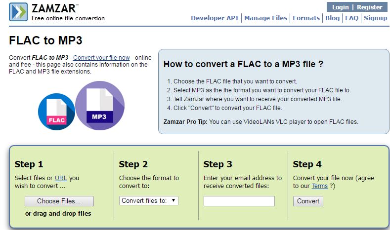Visit the Blog page
The height and width of the screenshot is (230, 390).
(332, 18)
